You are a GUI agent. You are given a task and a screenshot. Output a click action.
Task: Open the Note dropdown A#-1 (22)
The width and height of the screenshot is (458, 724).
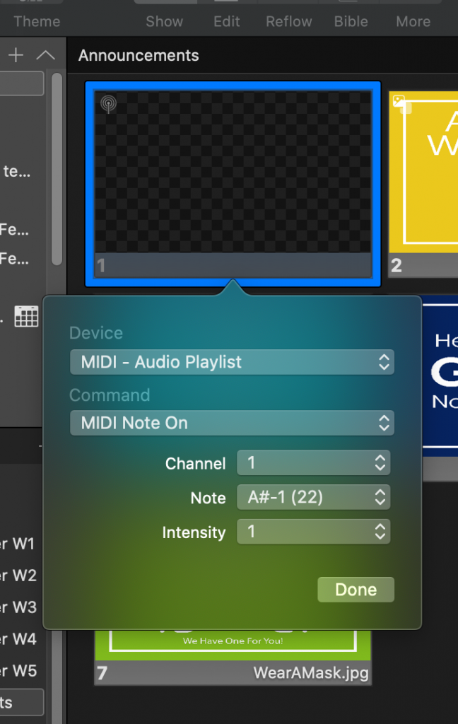point(314,497)
